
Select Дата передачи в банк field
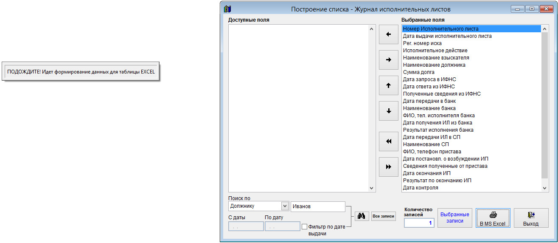[471, 101]
